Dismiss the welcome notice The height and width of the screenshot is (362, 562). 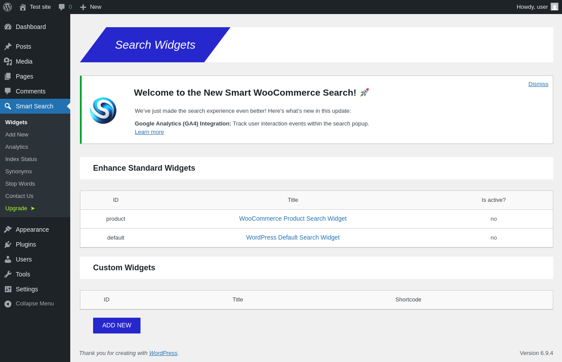tap(538, 84)
